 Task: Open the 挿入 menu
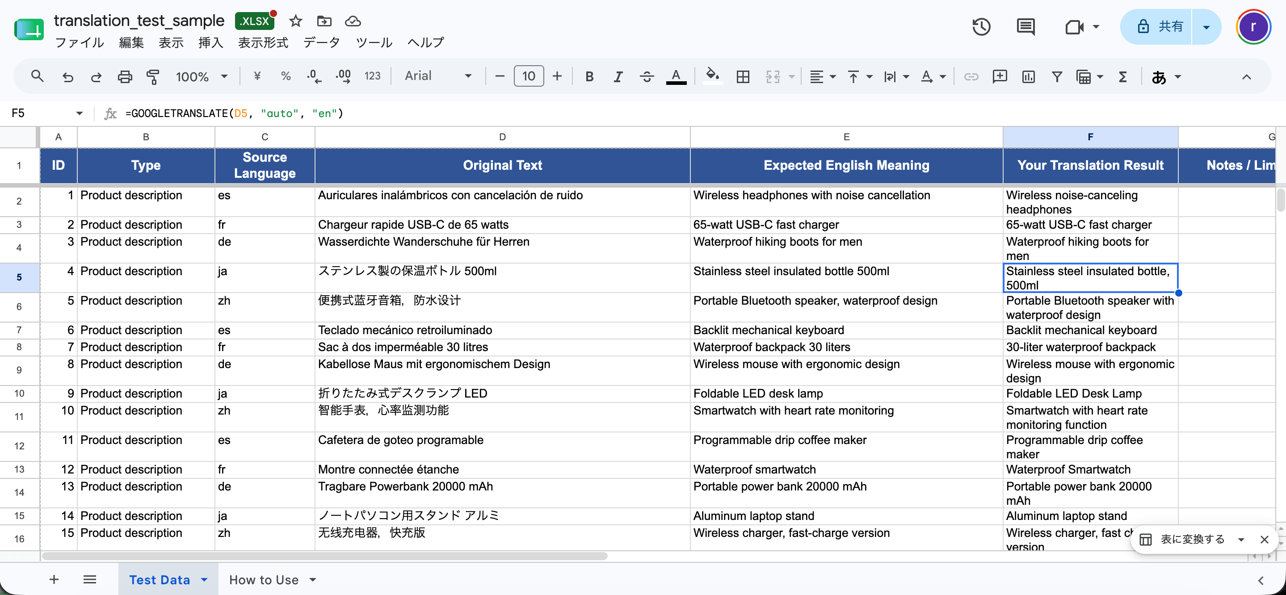210,42
